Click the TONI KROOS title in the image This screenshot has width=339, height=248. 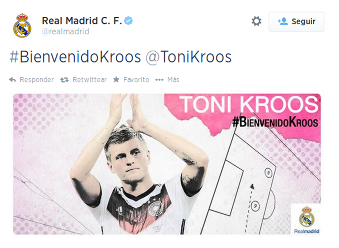[249, 104]
